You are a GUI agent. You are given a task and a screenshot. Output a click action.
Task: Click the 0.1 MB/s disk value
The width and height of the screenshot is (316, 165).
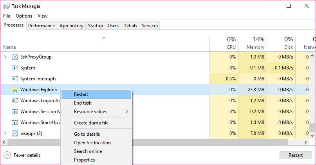pos(284,68)
